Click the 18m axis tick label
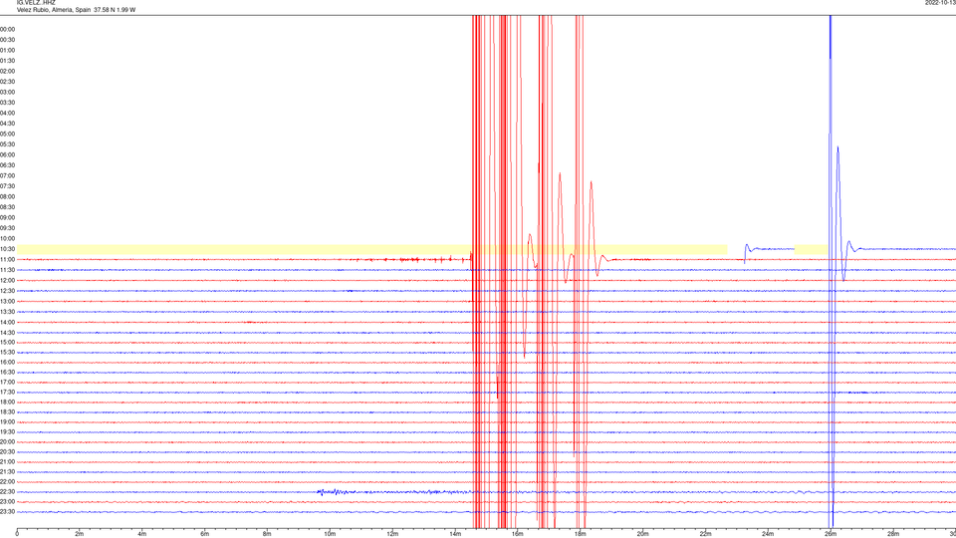Viewport: 956px width, 538px height. (x=581, y=534)
